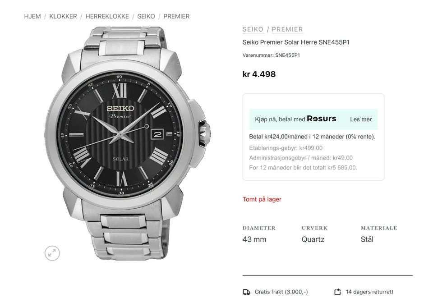The width and height of the screenshot is (433, 298).
Task: Click the Resurs logo in payment banner
Action: (x=322, y=119)
